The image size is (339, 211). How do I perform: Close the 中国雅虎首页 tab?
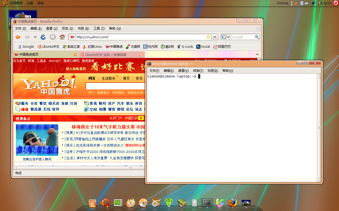[x=75, y=55]
